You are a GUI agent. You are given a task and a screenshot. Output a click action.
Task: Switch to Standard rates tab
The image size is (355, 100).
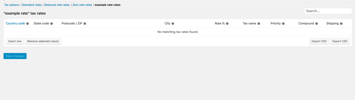[32, 5]
